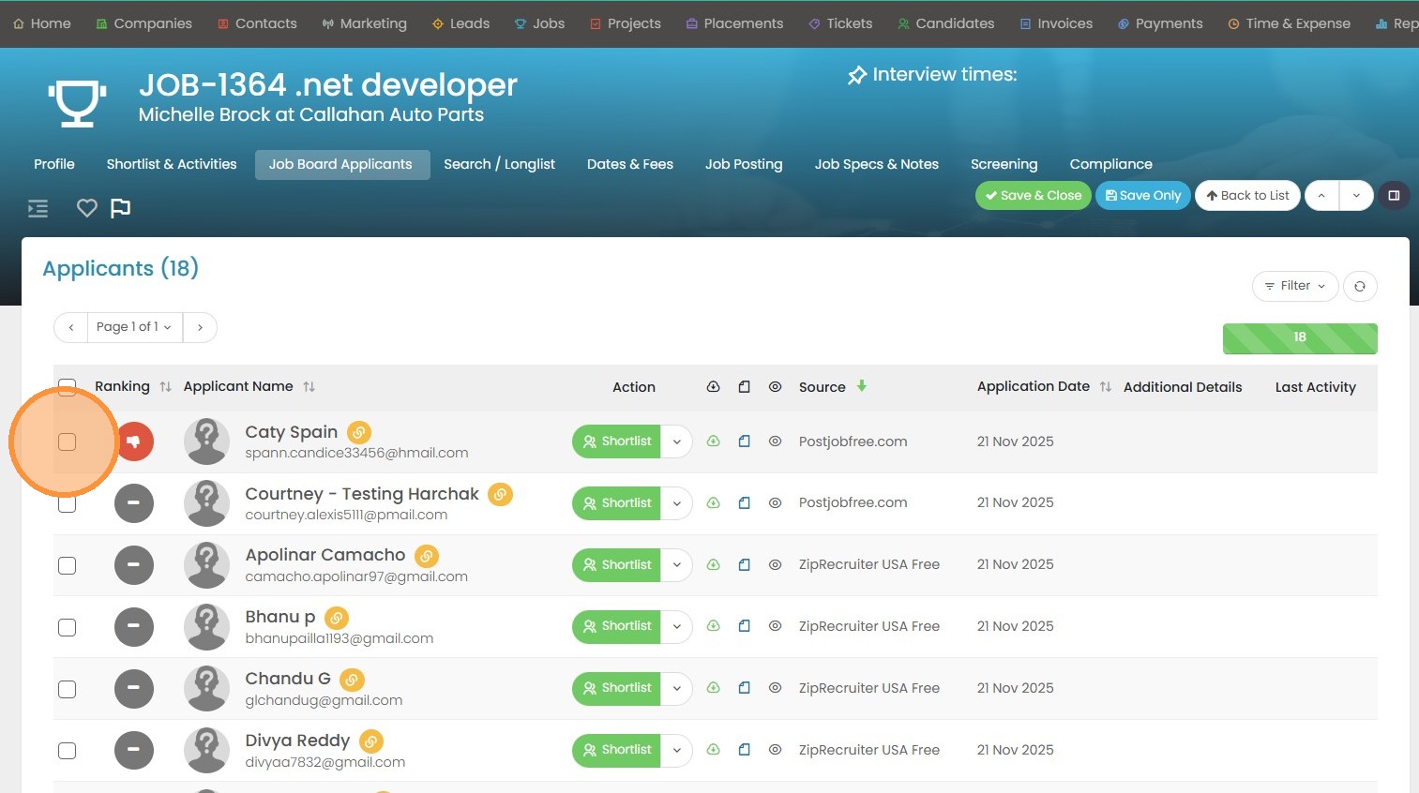Click the Save & Close button

point(1033,195)
